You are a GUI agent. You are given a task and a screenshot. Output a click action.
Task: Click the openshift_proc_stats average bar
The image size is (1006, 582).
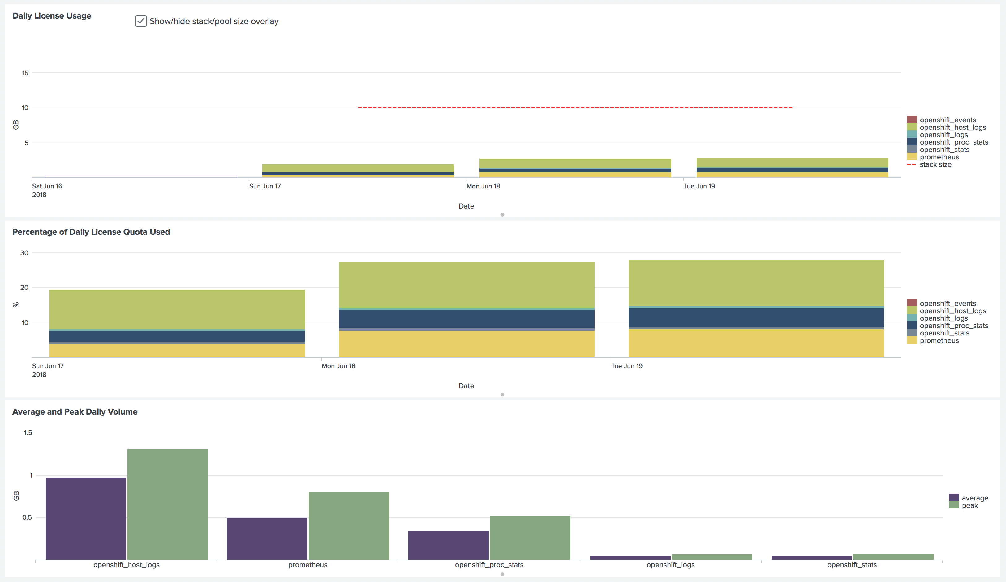tap(448, 545)
